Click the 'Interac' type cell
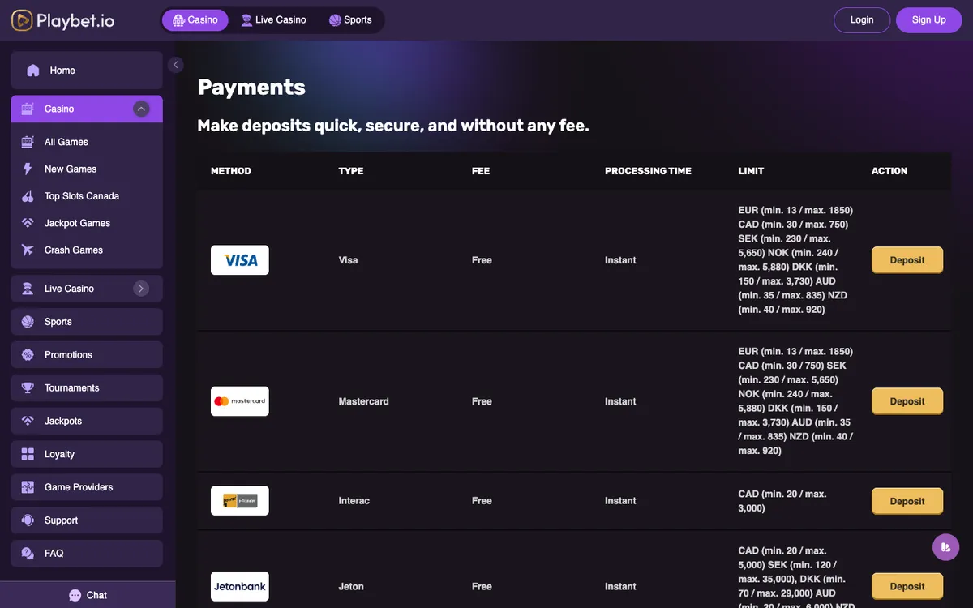This screenshot has width=973, height=608. click(x=354, y=501)
